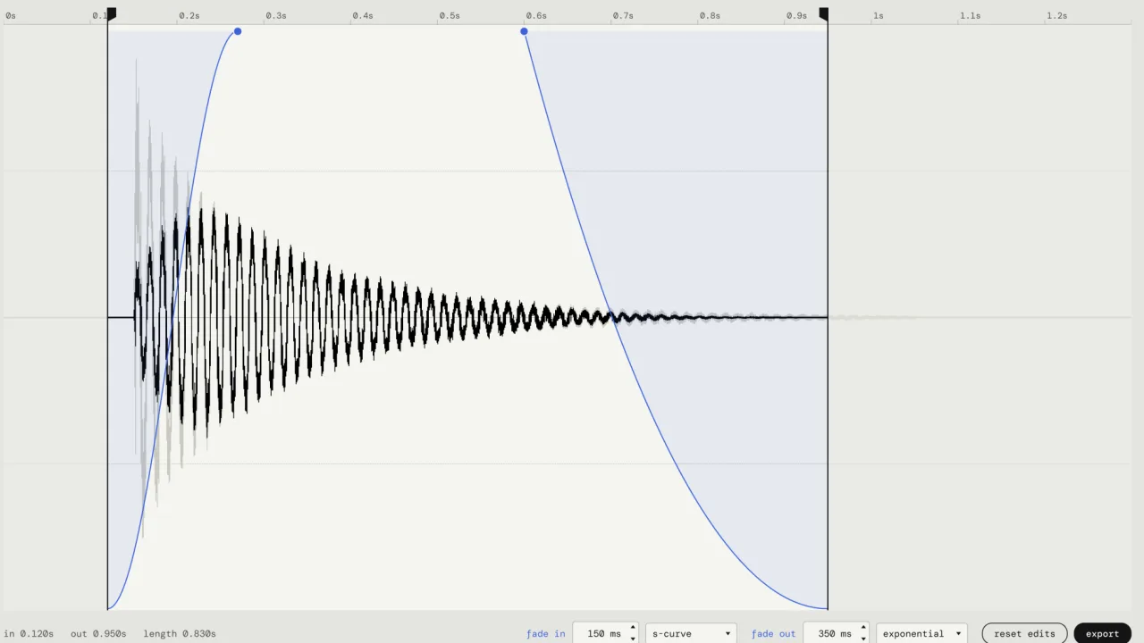Open the exponential fade out shape dropdown
This screenshot has width=1144, height=643.
coord(921,633)
